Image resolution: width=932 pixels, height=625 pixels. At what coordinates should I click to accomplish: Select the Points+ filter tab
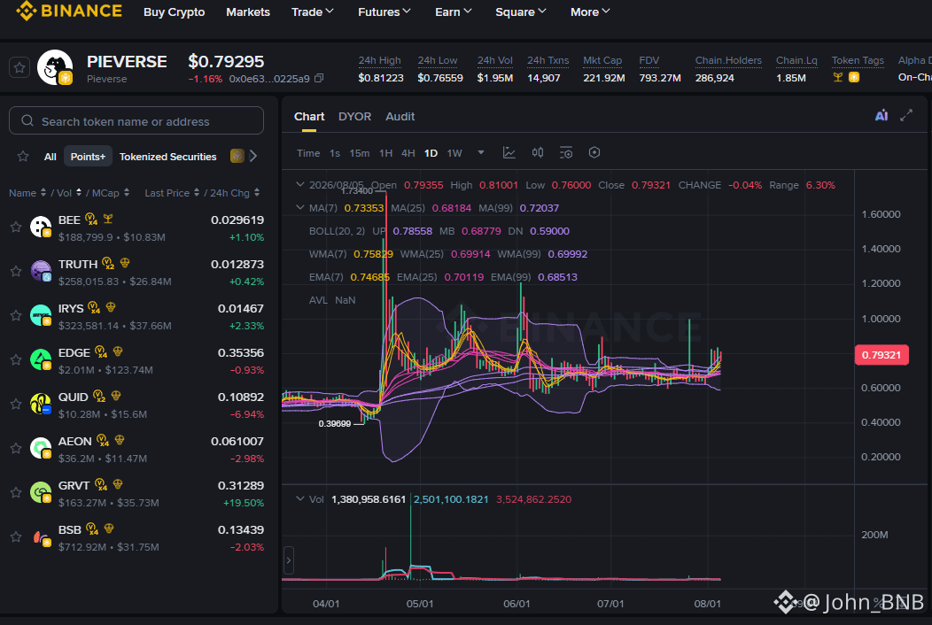click(88, 156)
